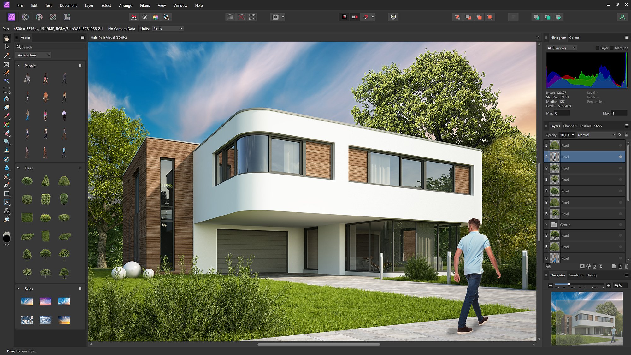Select the Clone tool

pos(7,151)
